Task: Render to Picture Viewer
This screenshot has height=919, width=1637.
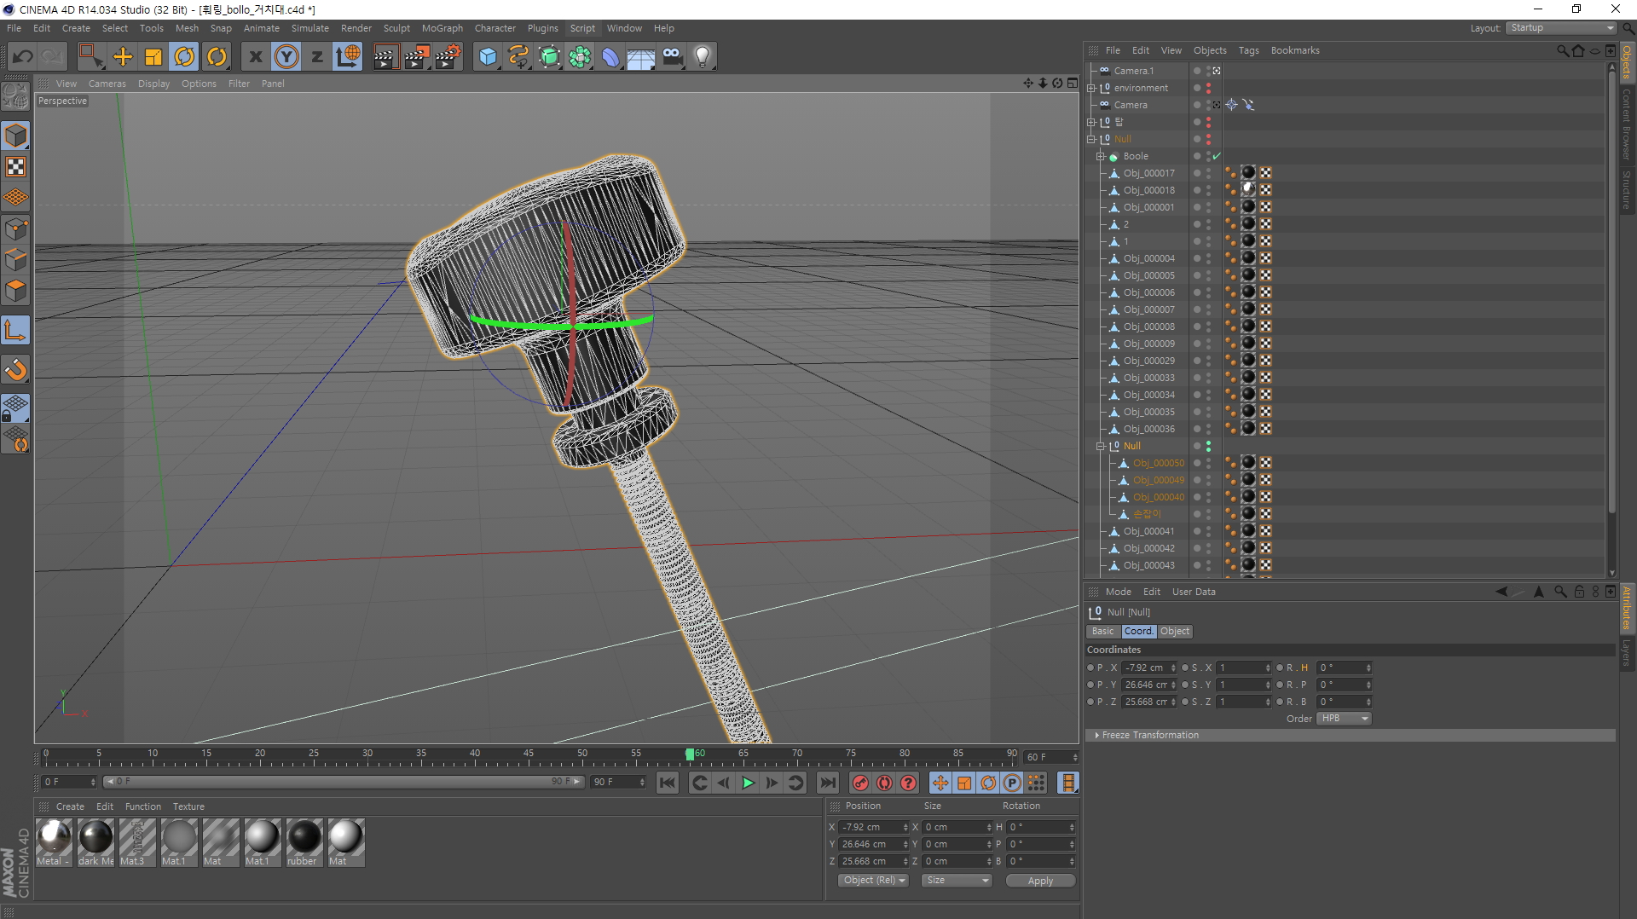Action: (417, 57)
